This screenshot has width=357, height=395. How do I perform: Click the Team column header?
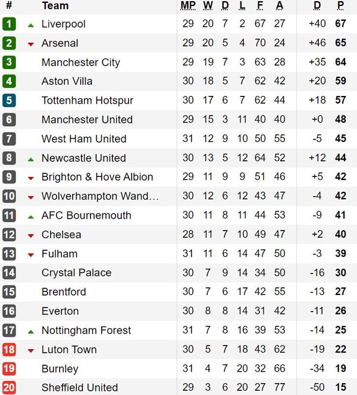(x=55, y=6)
